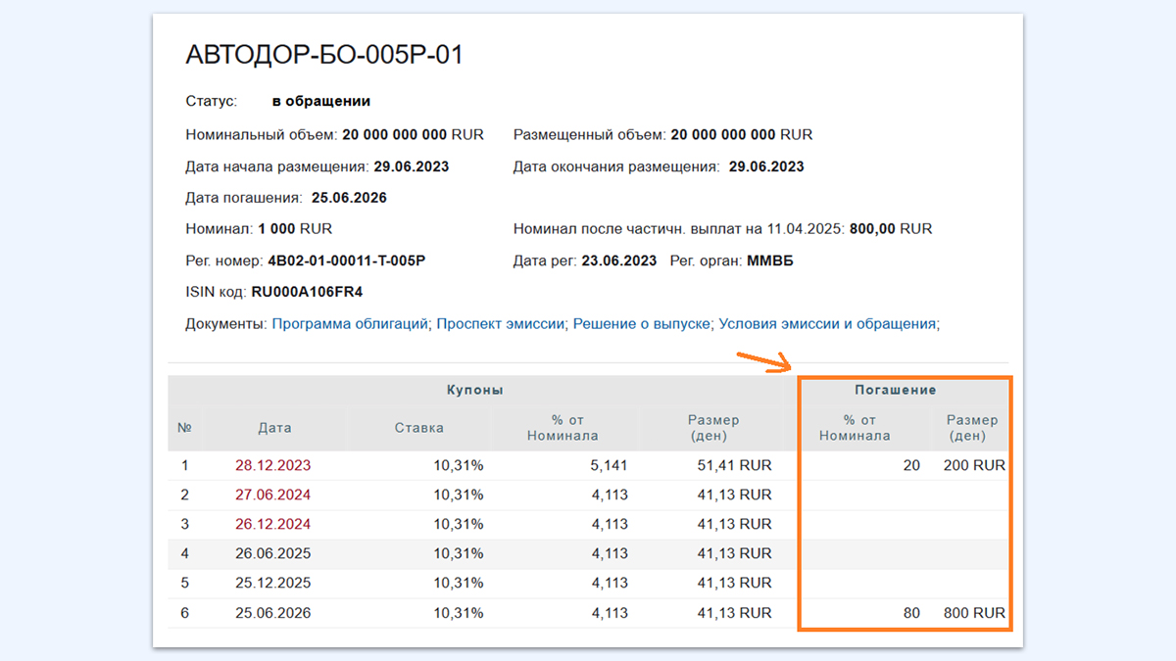Click the Купоны table group header
The height and width of the screenshot is (661, 1176).
pyautogui.click(x=475, y=390)
